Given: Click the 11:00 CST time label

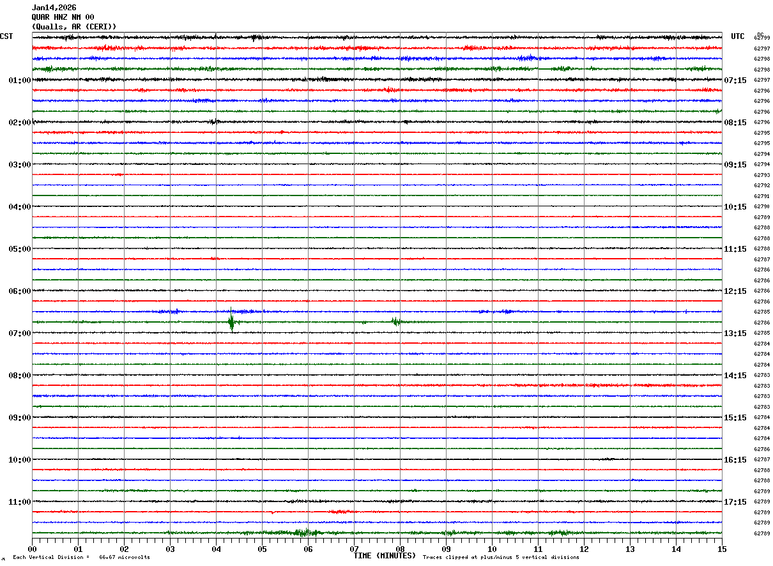Looking at the screenshot, I should [x=19, y=502].
